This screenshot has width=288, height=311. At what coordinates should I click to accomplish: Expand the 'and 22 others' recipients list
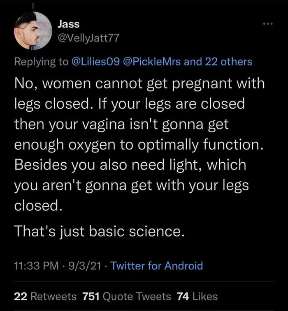click(x=218, y=62)
